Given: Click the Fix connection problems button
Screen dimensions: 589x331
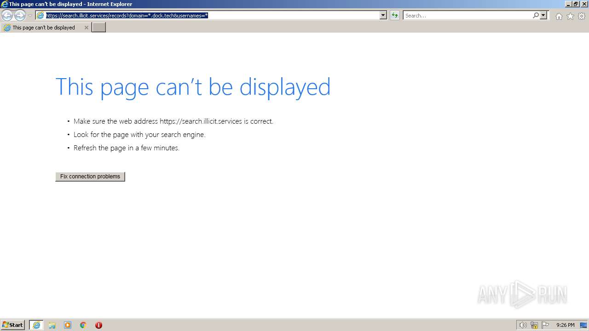Looking at the screenshot, I should pyautogui.click(x=90, y=177).
